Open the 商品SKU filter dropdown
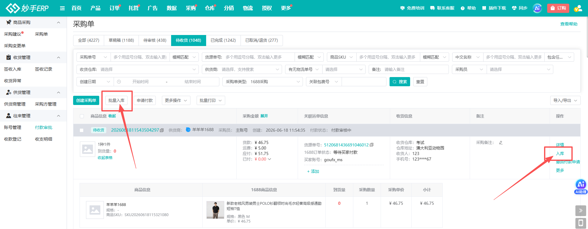Screen dimensions: 588x229 (x=342, y=57)
